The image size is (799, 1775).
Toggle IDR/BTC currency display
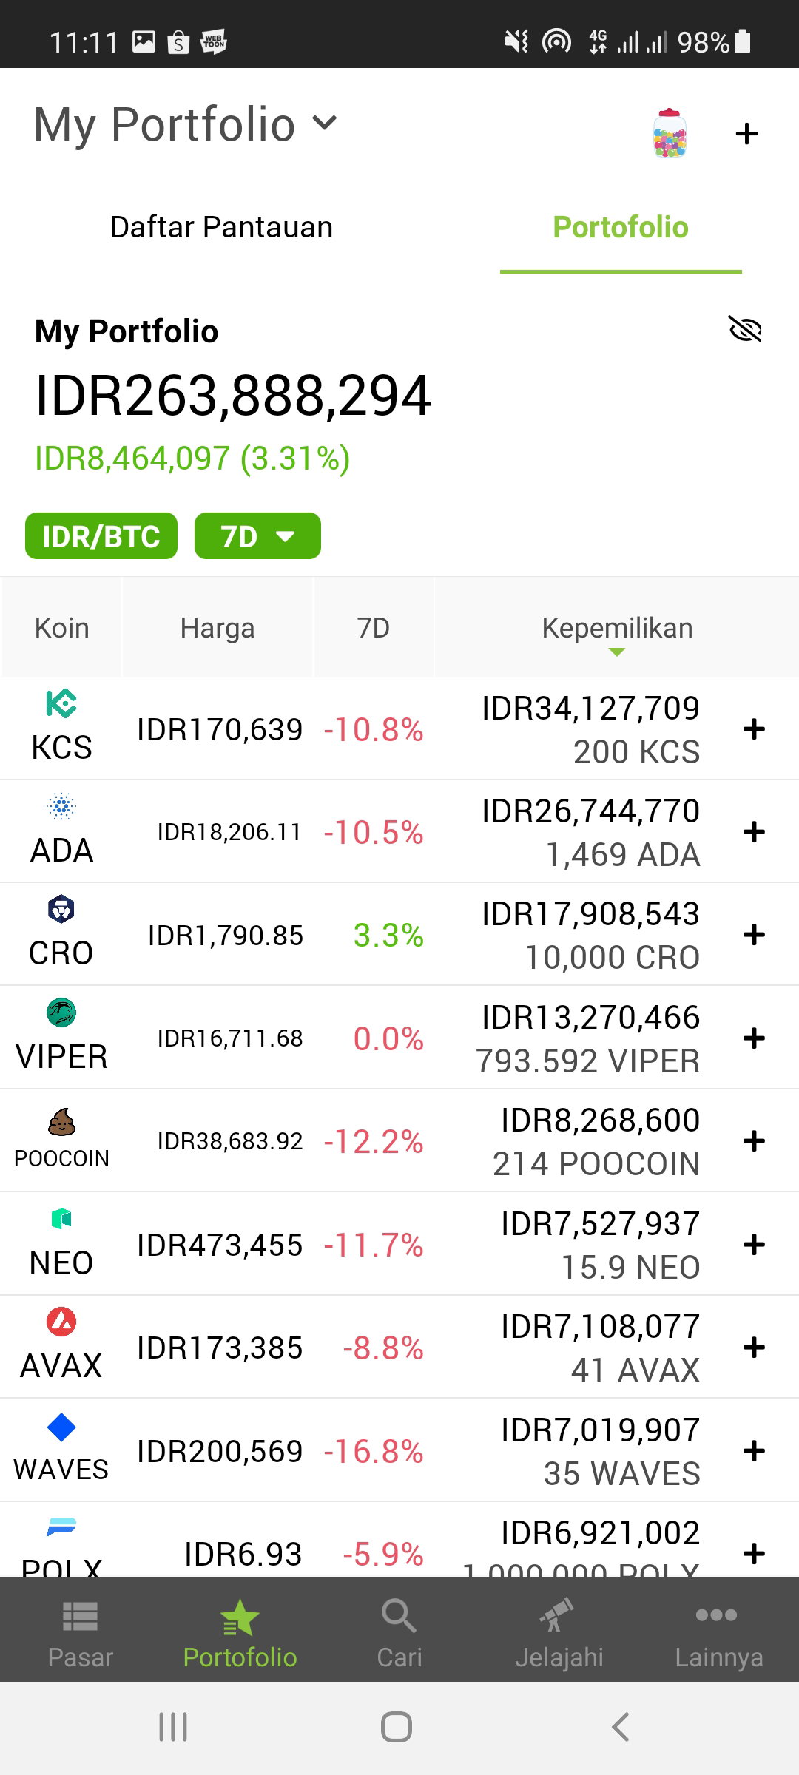pyautogui.click(x=101, y=536)
